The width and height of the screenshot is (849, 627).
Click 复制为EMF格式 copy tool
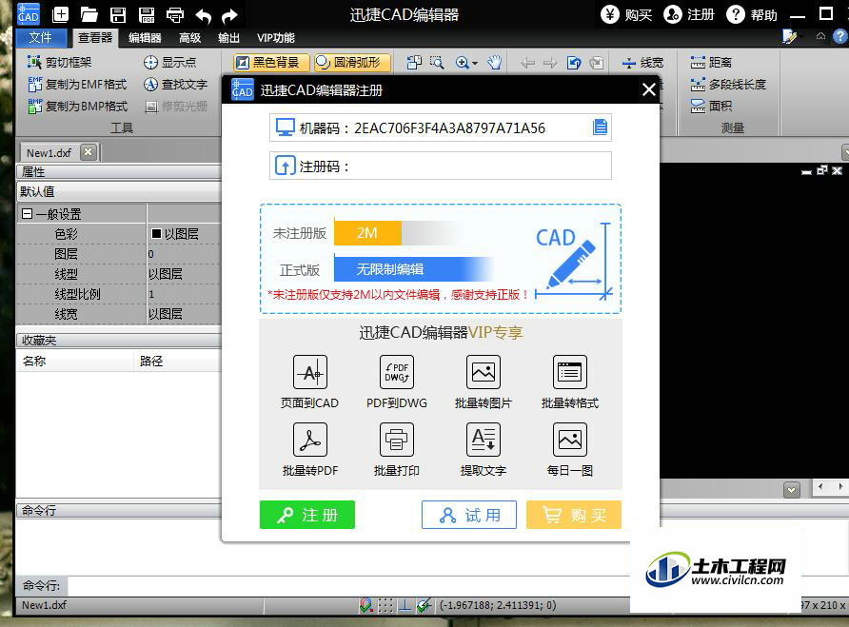[x=77, y=84]
